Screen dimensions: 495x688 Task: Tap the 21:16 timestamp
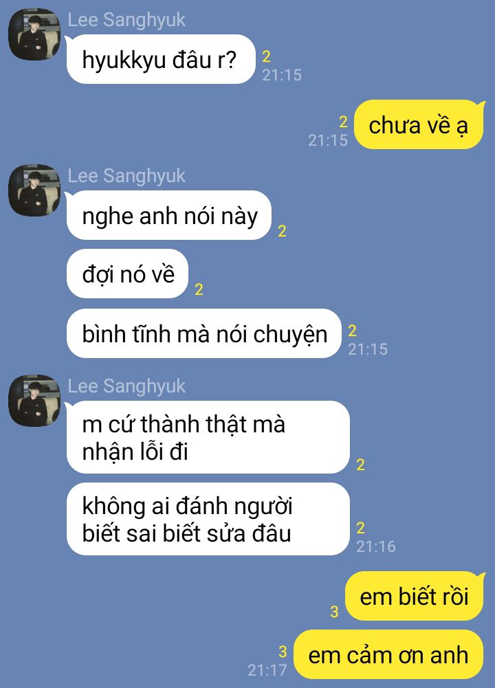pyautogui.click(x=375, y=546)
